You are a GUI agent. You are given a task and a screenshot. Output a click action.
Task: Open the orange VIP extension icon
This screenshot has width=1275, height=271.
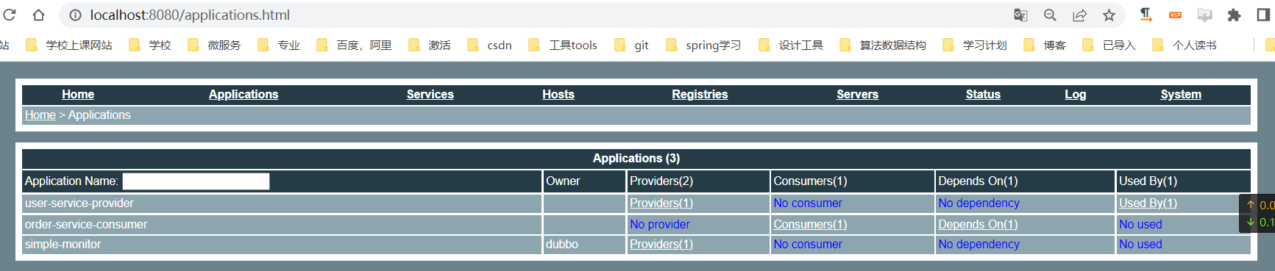(1175, 15)
